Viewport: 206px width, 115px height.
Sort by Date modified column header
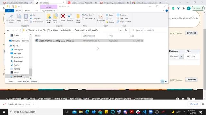pyautogui.click(x=89, y=36)
